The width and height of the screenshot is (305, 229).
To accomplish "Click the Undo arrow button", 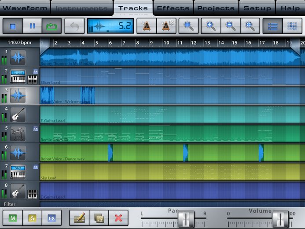I will click(x=74, y=26).
